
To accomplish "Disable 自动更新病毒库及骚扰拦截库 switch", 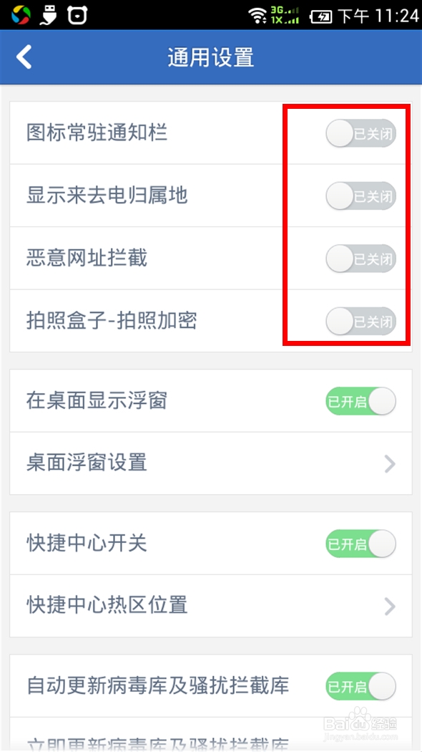I will click(361, 686).
